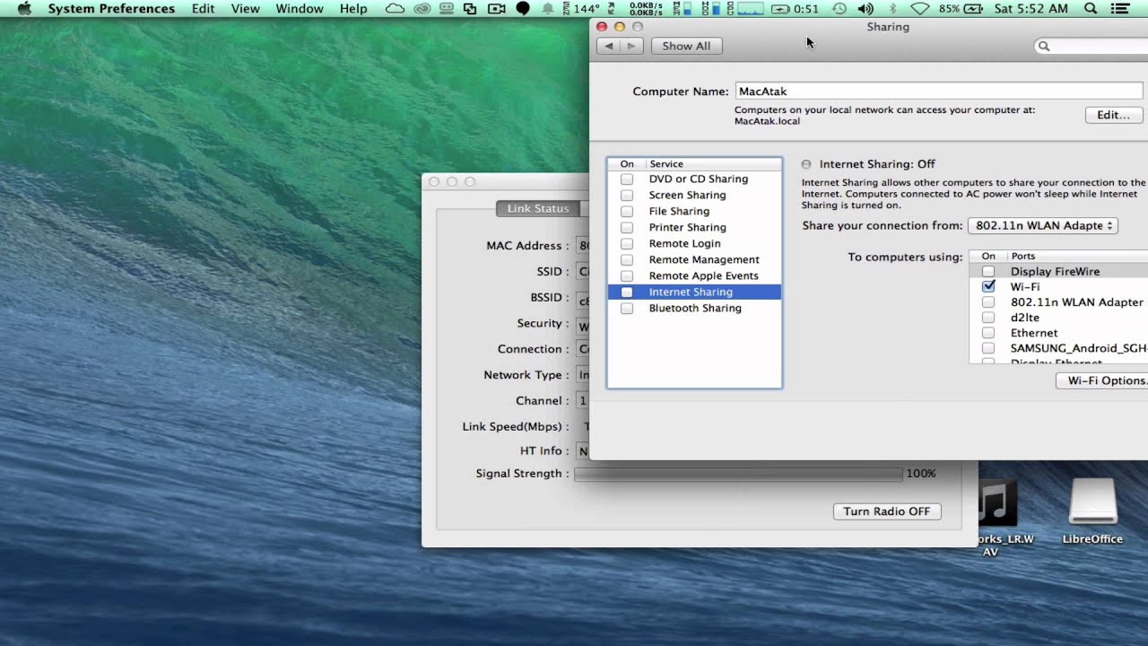Open Notification Center list icon

[x=1119, y=8]
